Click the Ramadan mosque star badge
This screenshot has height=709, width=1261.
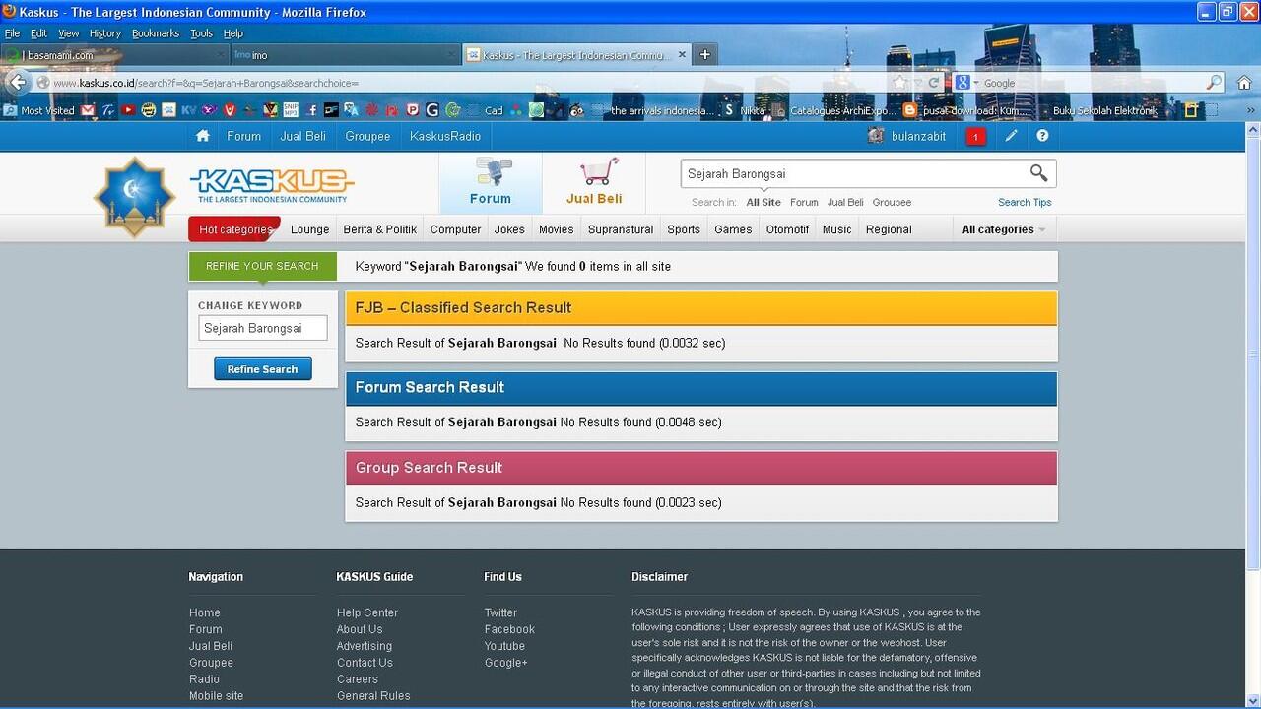[x=134, y=197]
